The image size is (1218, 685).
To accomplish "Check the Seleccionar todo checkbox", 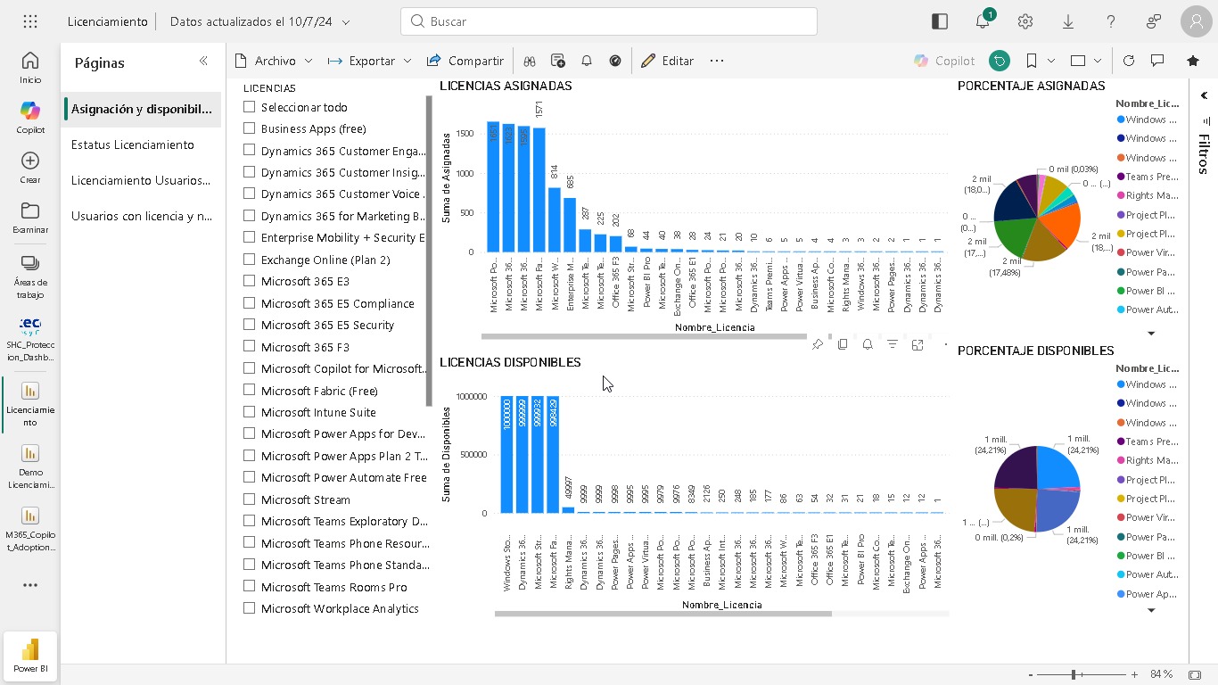I will coord(249,107).
